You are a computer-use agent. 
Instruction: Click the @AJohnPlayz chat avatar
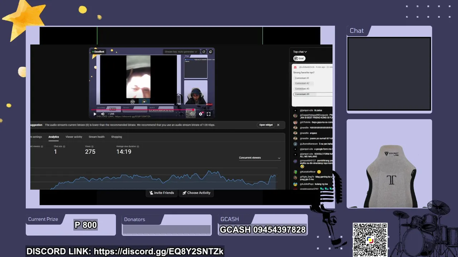point(295,184)
